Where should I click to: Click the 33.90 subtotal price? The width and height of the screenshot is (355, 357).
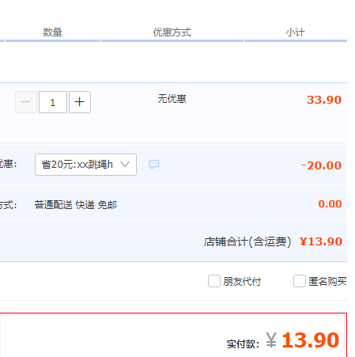point(324,100)
